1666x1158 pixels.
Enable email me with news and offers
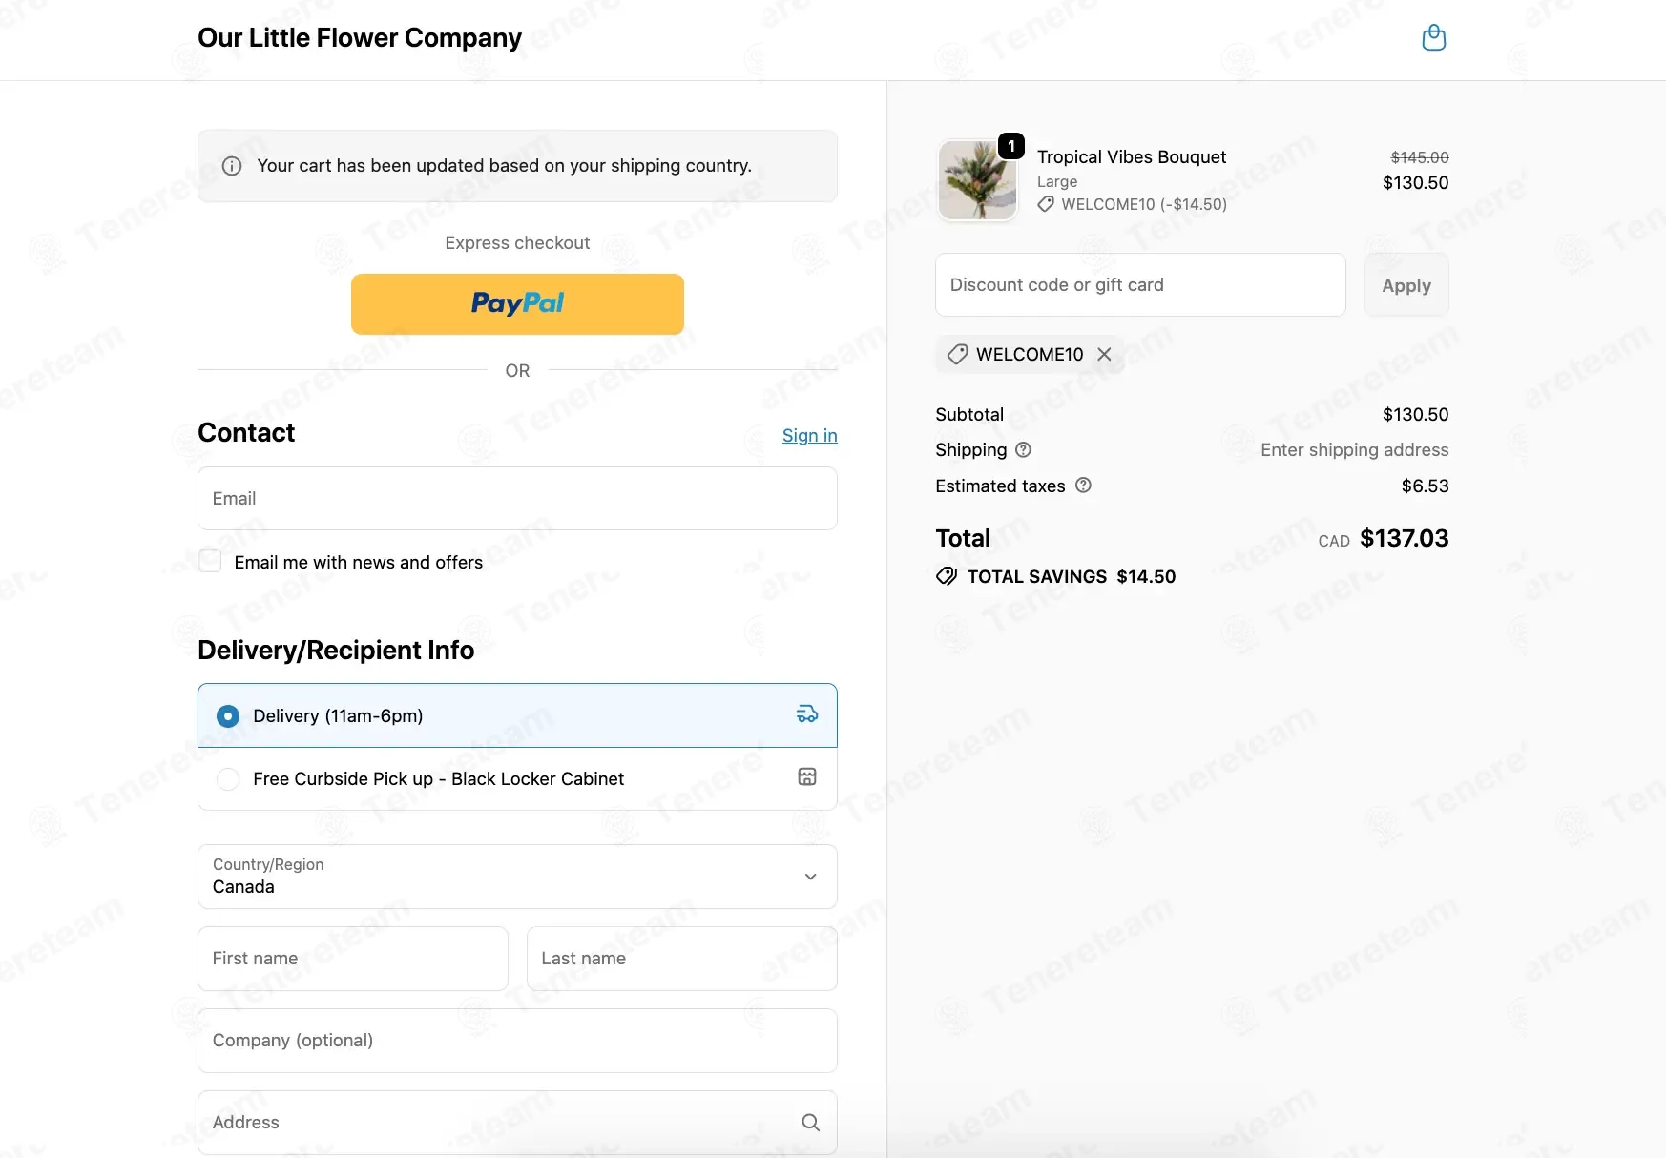(210, 562)
